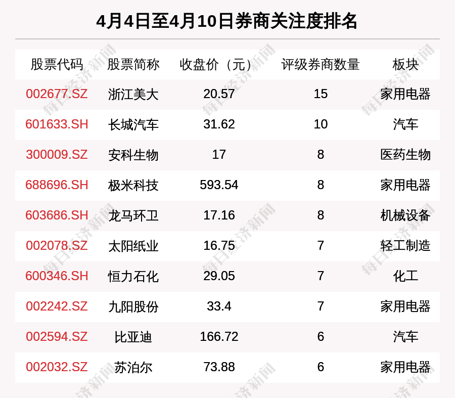
Task: Select broker count 7 for 恒力石化
Action: click(321, 276)
